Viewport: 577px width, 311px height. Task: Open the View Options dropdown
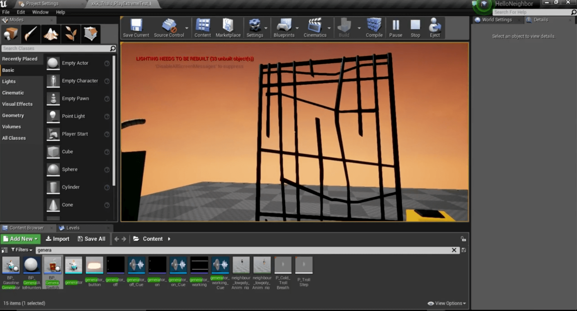pyautogui.click(x=447, y=303)
